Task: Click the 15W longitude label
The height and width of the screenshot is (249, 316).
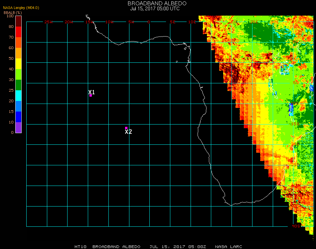Action: [x=89, y=22]
